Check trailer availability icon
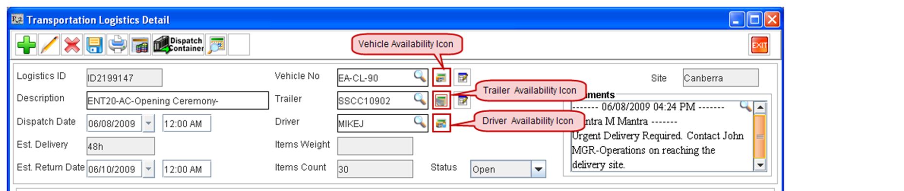This screenshot has height=191, width=904. (441, 101)
